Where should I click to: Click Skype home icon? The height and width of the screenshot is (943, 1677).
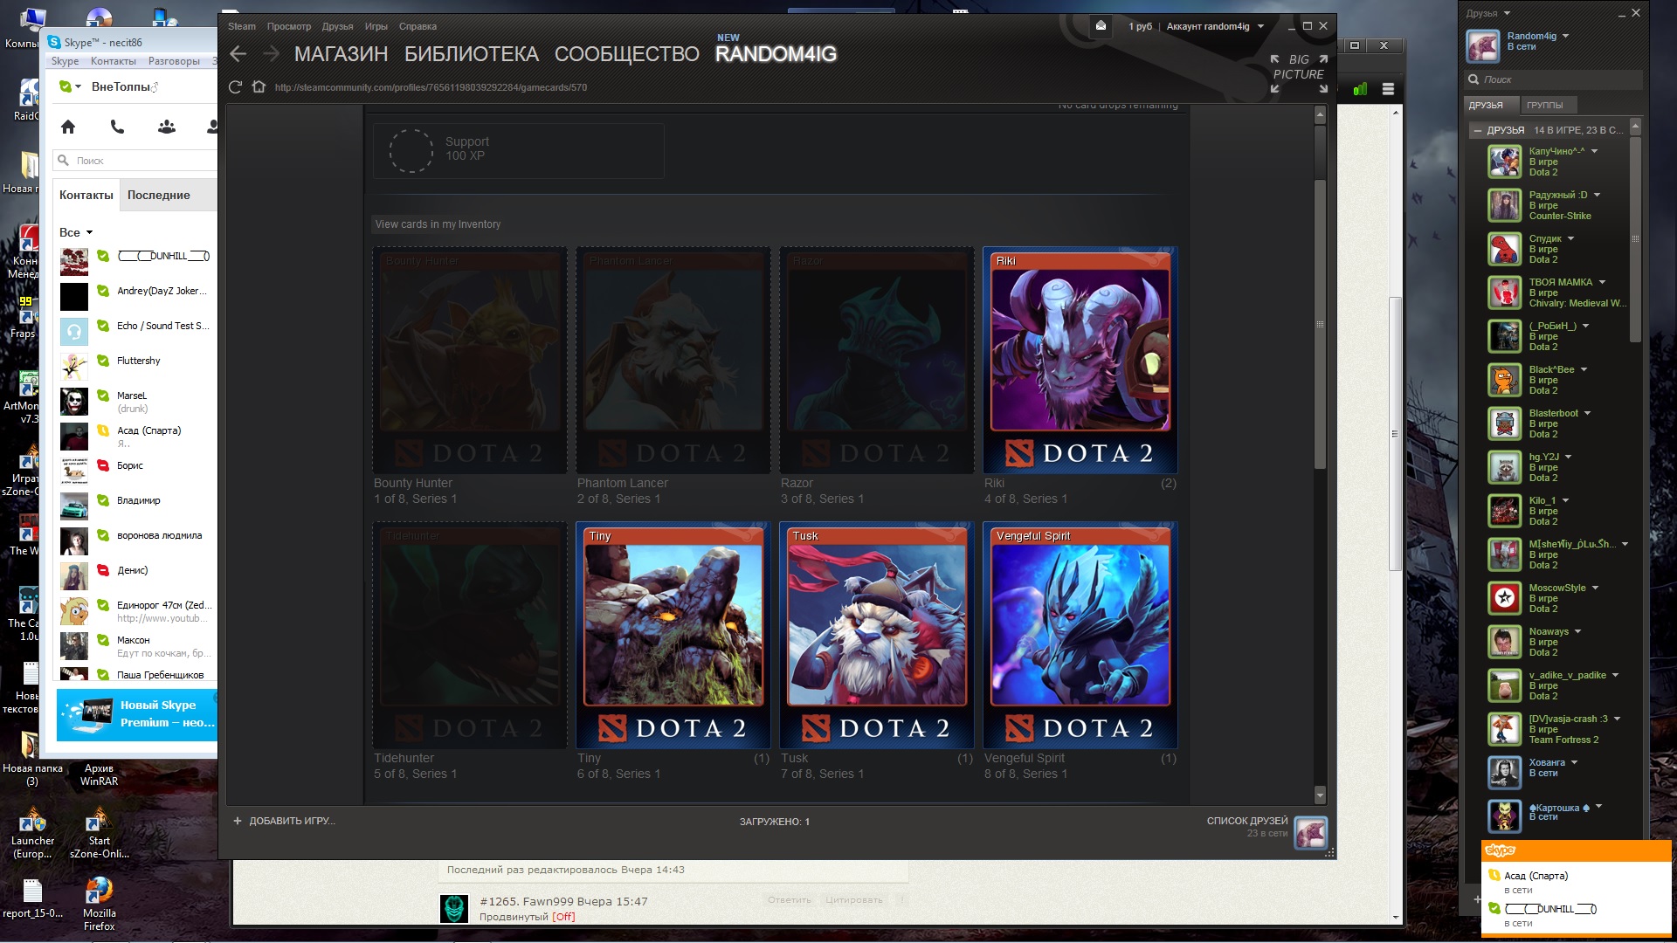tap(68, 127)
